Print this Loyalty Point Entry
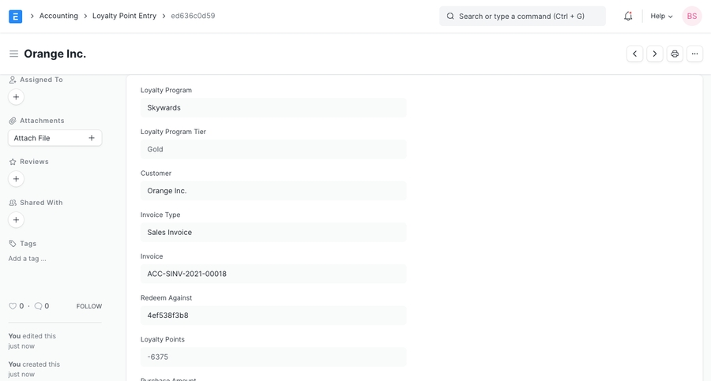The image size is (711, 381). tap(675, 54)
